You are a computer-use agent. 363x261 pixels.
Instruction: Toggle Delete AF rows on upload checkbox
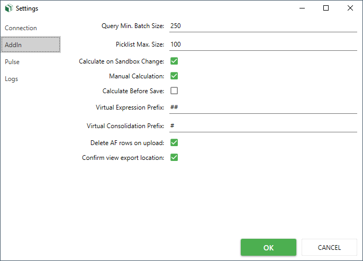point(174,142)
